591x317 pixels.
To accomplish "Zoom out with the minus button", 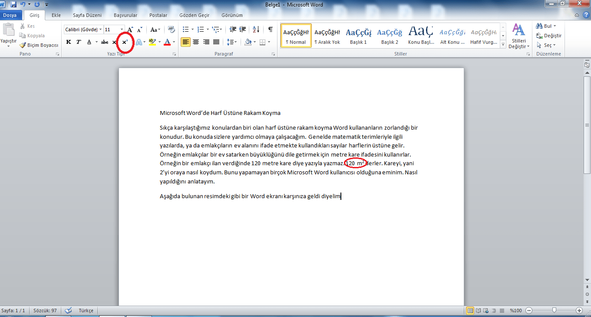I will (x=528, y=310).
